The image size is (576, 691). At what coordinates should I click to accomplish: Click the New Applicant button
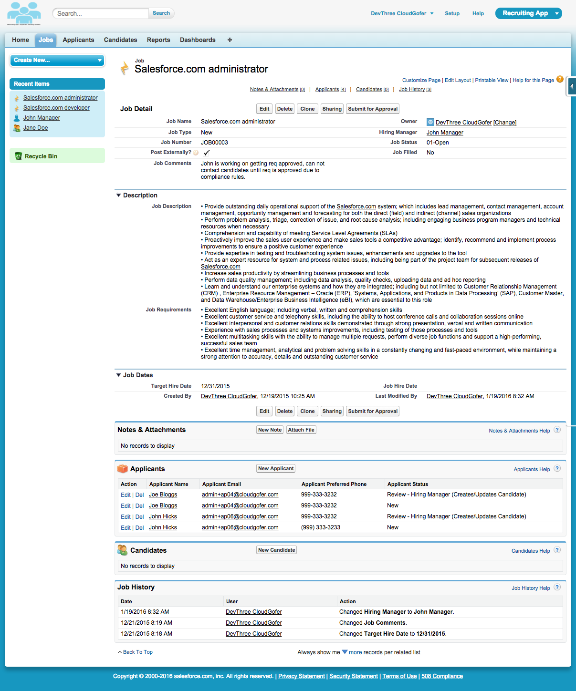(275, 468)
